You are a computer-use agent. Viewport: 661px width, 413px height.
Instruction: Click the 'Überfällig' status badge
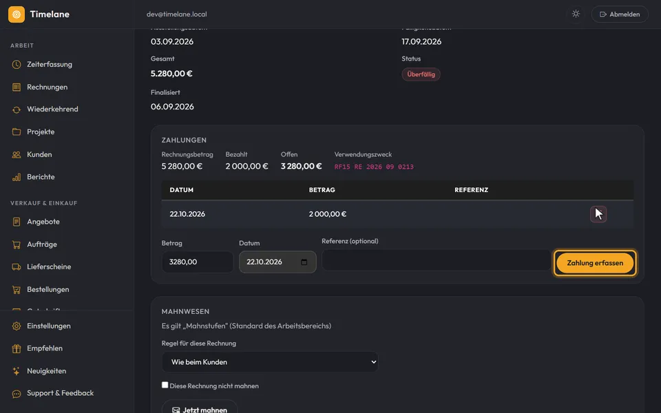click(x=421, y=74)
